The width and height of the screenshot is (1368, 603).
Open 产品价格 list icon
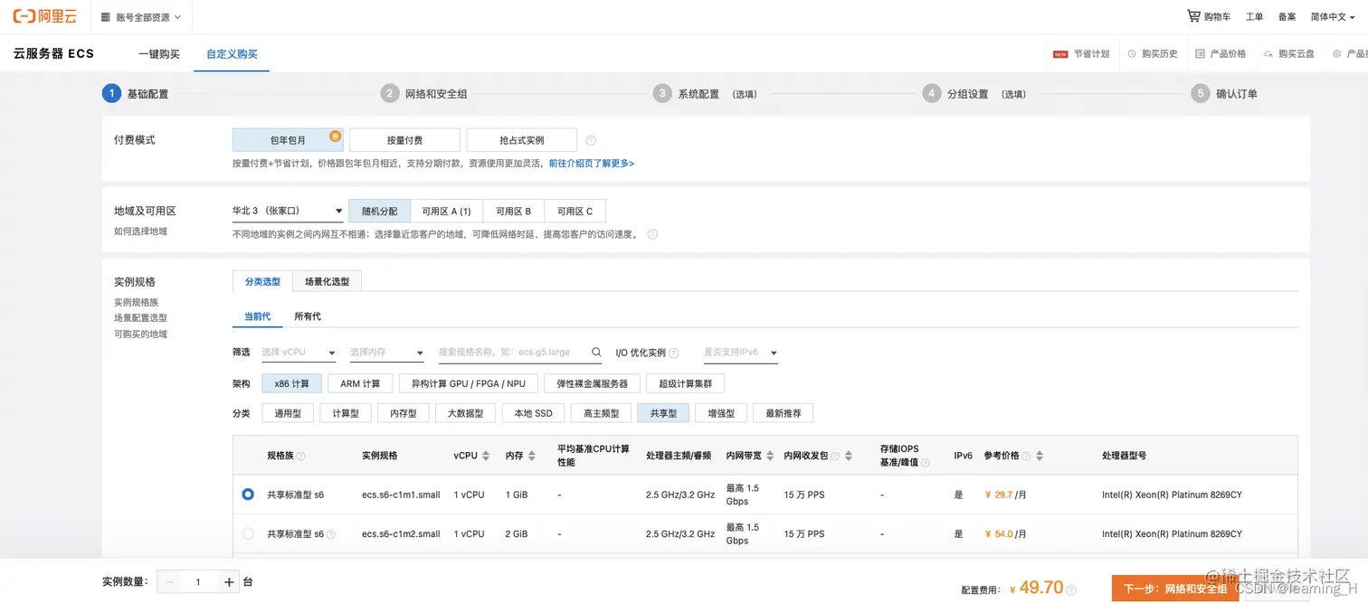pyautogui.click(x=1200, y=54)
